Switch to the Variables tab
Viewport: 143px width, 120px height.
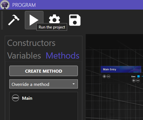(24, 55)
